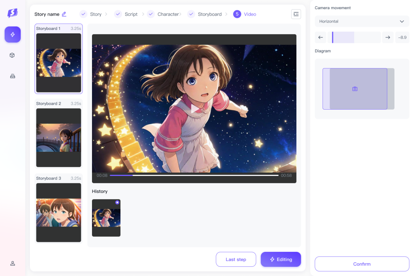The image size is (414, 276).
Task: Open the 3D cube assets icon in sidebar
Action: point(13,55)
